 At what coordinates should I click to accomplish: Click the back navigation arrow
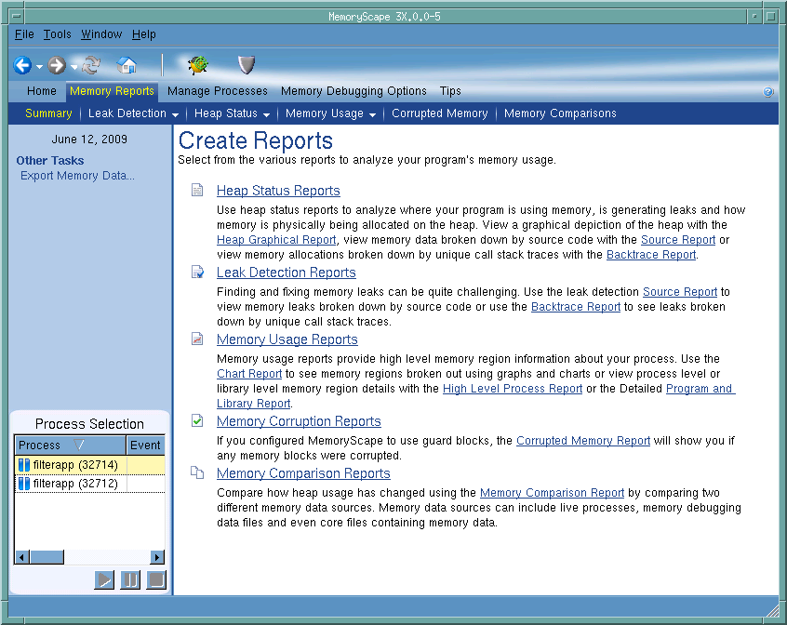click(x=22, y=65)
